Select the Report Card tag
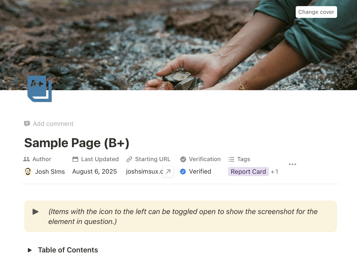 [x=248, y=171]
